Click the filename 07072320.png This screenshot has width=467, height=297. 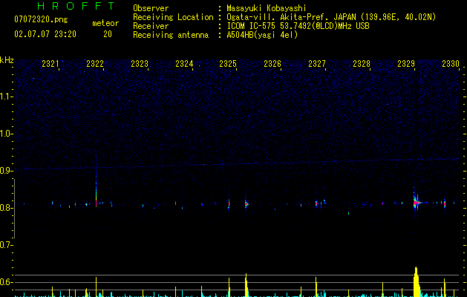[41, 20]
